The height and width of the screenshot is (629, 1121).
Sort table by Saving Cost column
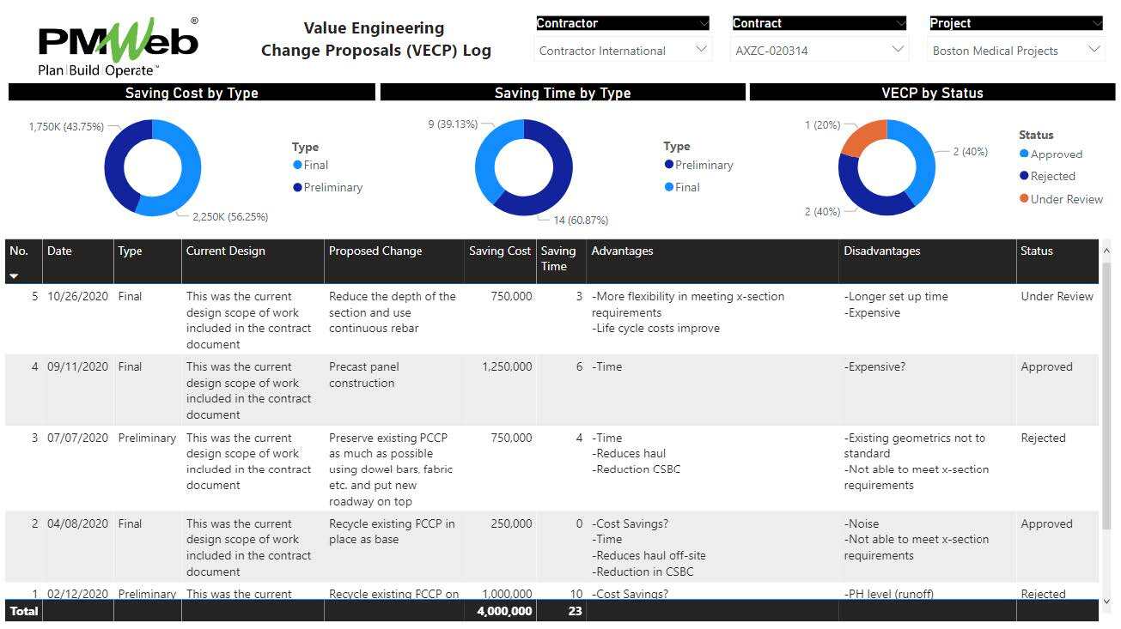coord(499,251)
